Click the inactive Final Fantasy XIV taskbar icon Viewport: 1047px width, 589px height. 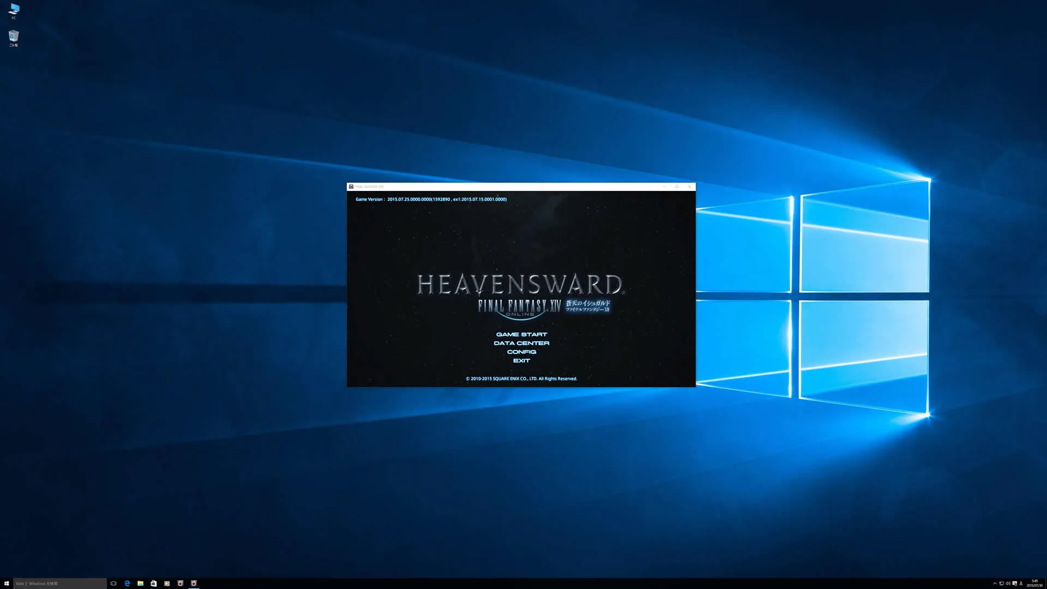click(x=180, y=584)
